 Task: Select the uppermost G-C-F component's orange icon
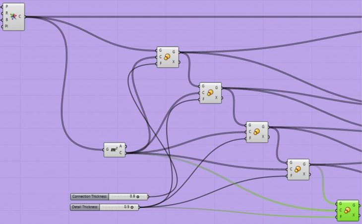click(168, 58)
